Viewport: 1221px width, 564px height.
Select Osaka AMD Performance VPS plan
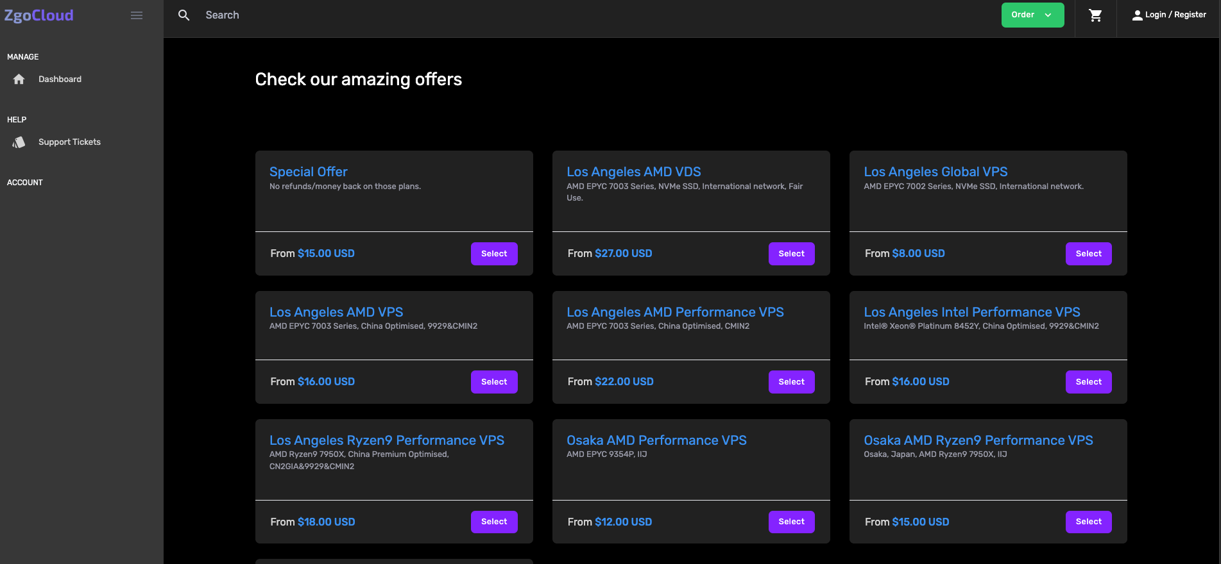tap(791, 522)
